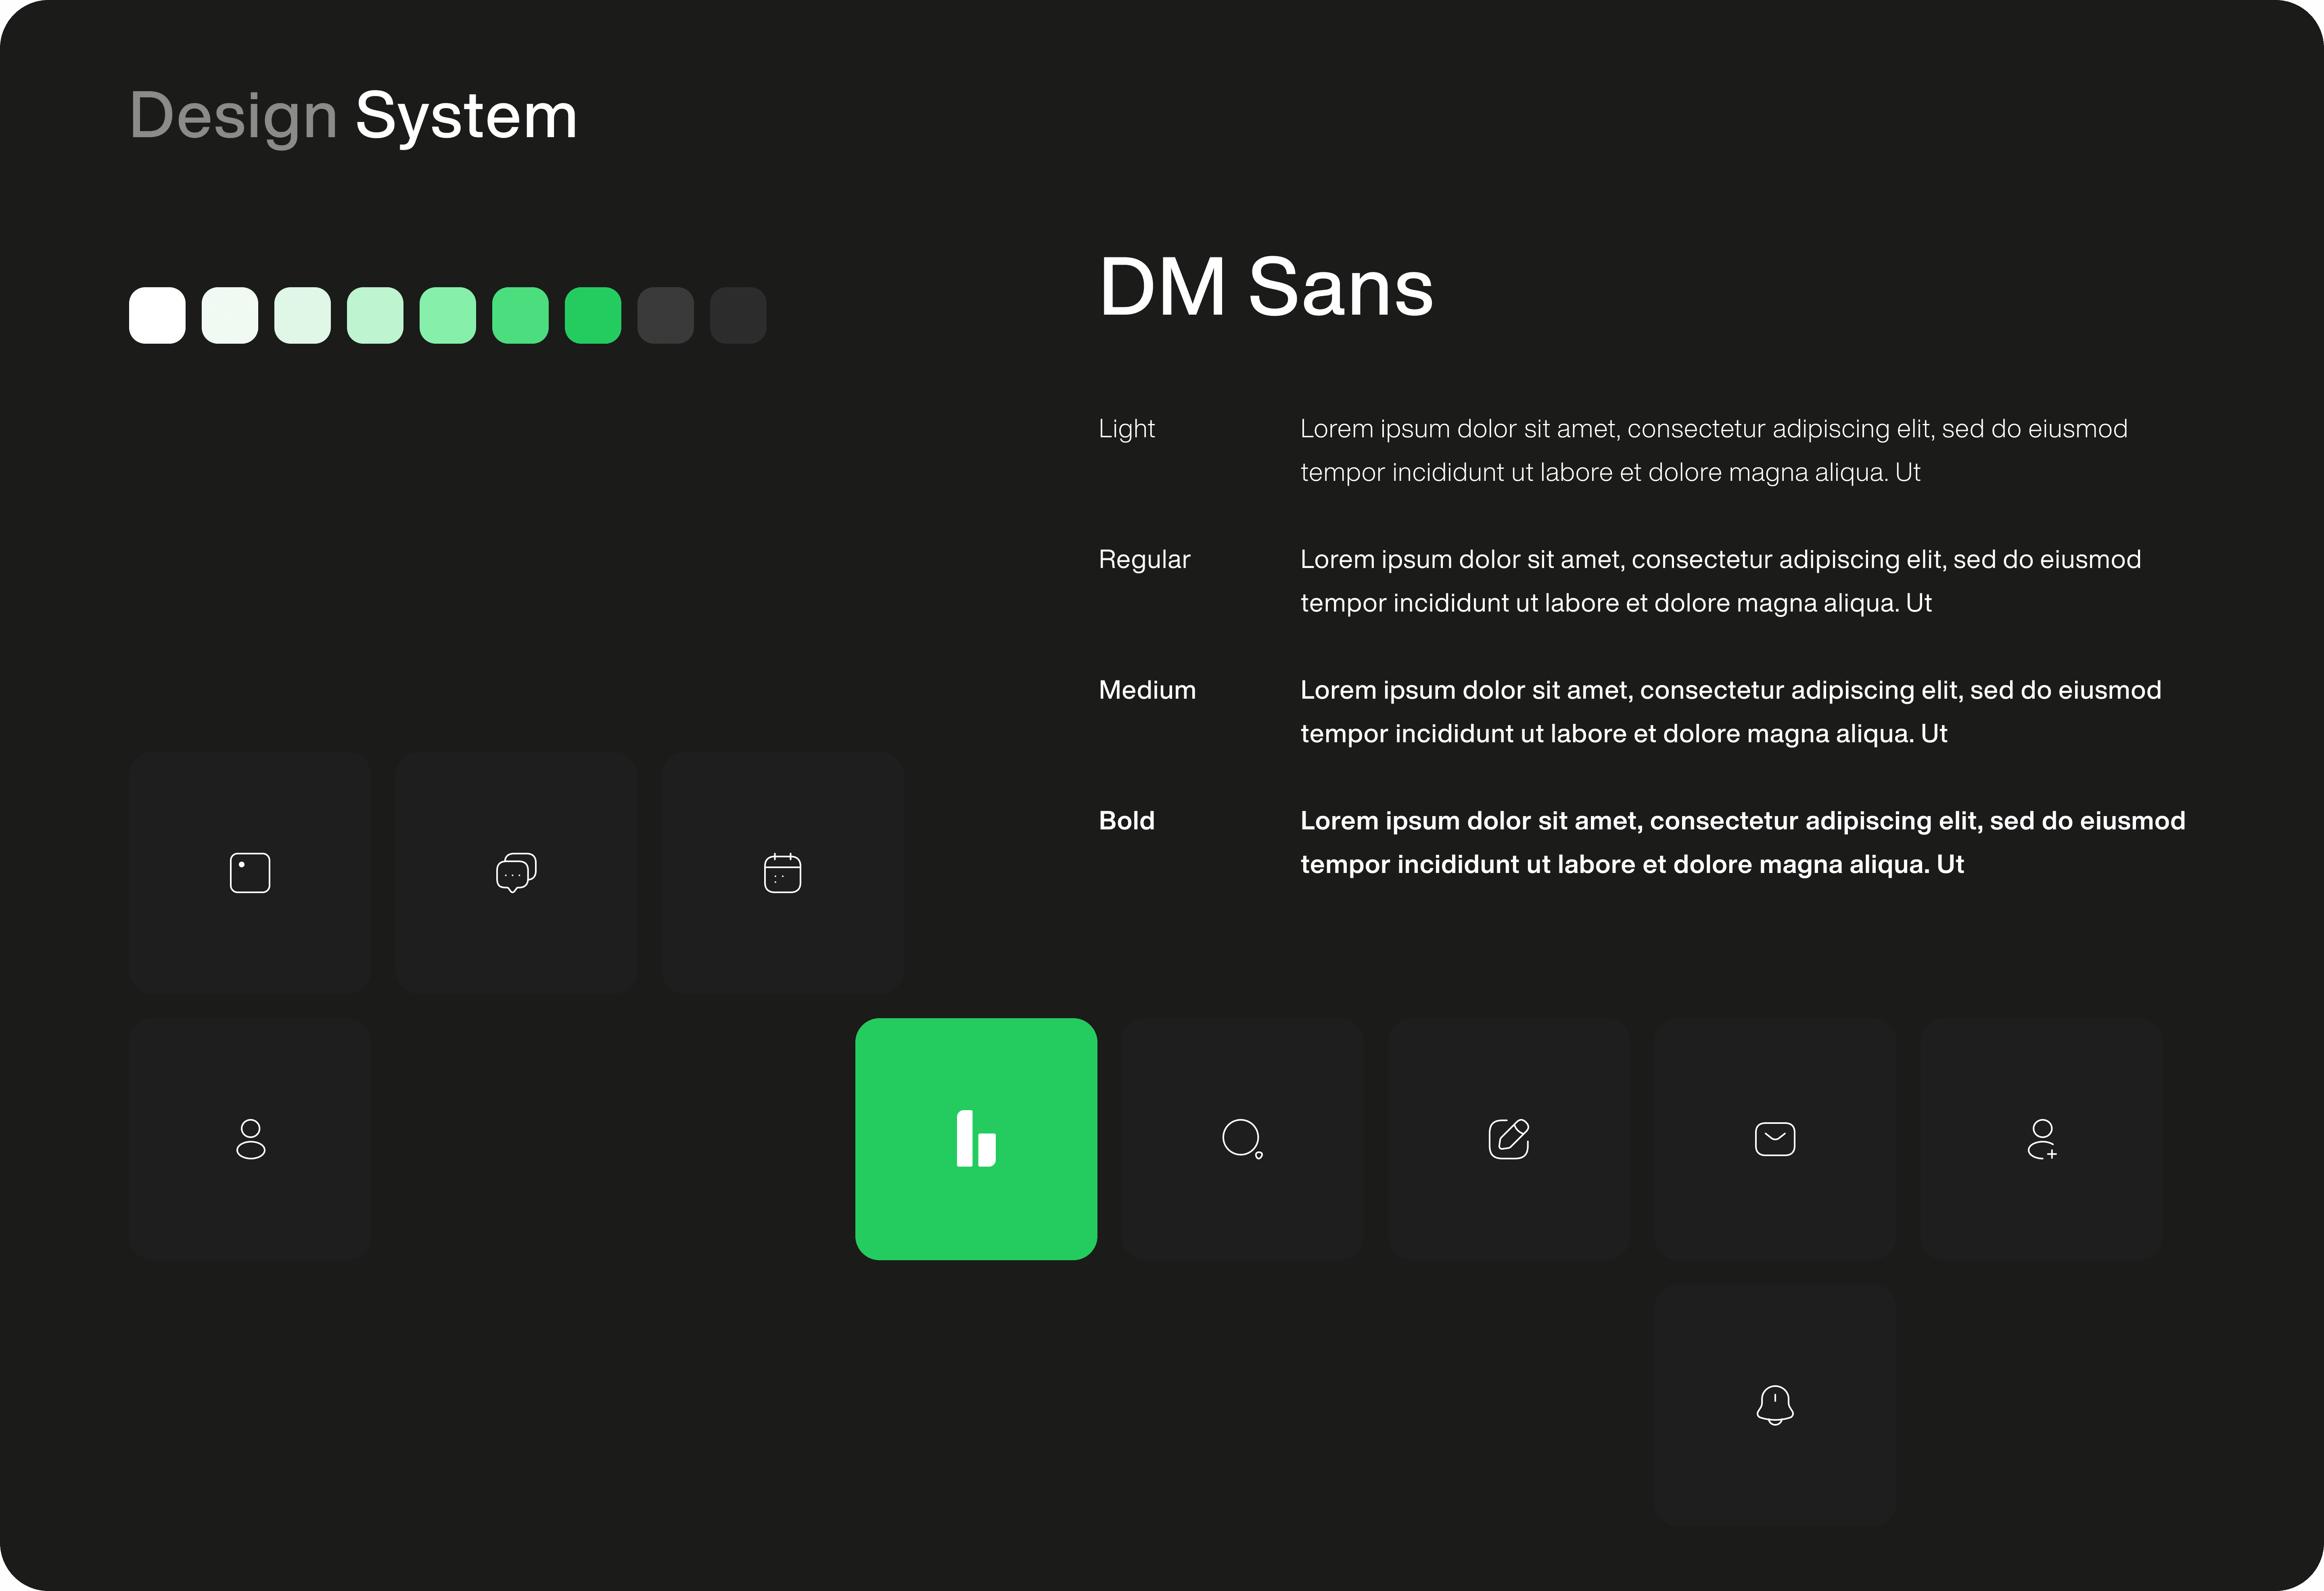The width and height of the screenshot is (2324, 1591).
Task: Click the Light font weight label
Action: [x=1126, y=428]
